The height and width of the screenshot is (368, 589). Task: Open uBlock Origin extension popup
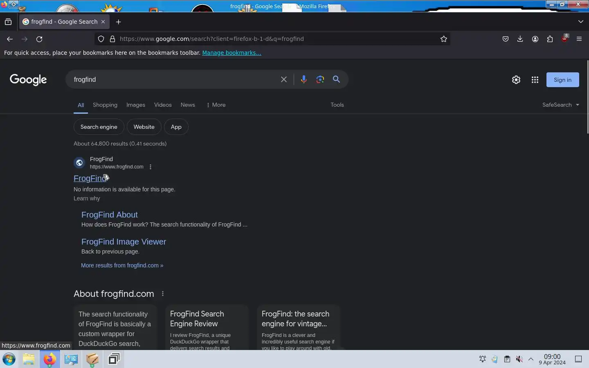point(565,39)
